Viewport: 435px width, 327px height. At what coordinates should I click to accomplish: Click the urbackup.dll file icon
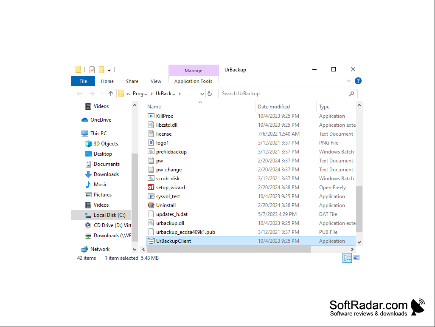point(151,223)
